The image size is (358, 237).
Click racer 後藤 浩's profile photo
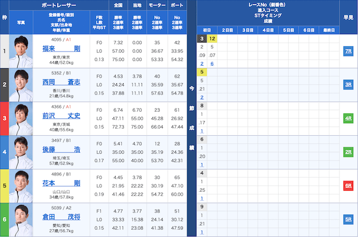22,151
